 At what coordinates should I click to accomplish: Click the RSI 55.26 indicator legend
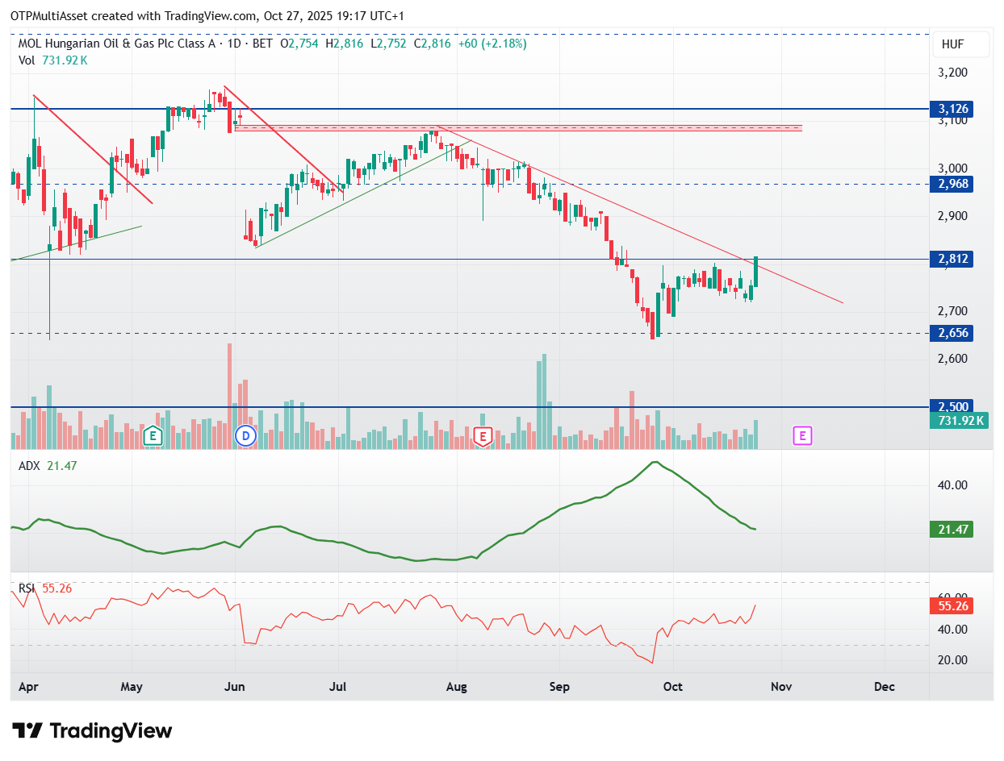pos(45,588)
